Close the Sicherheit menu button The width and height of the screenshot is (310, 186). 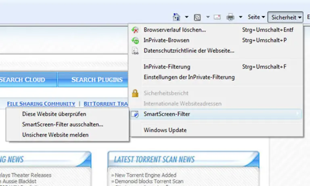coord(285,17)
